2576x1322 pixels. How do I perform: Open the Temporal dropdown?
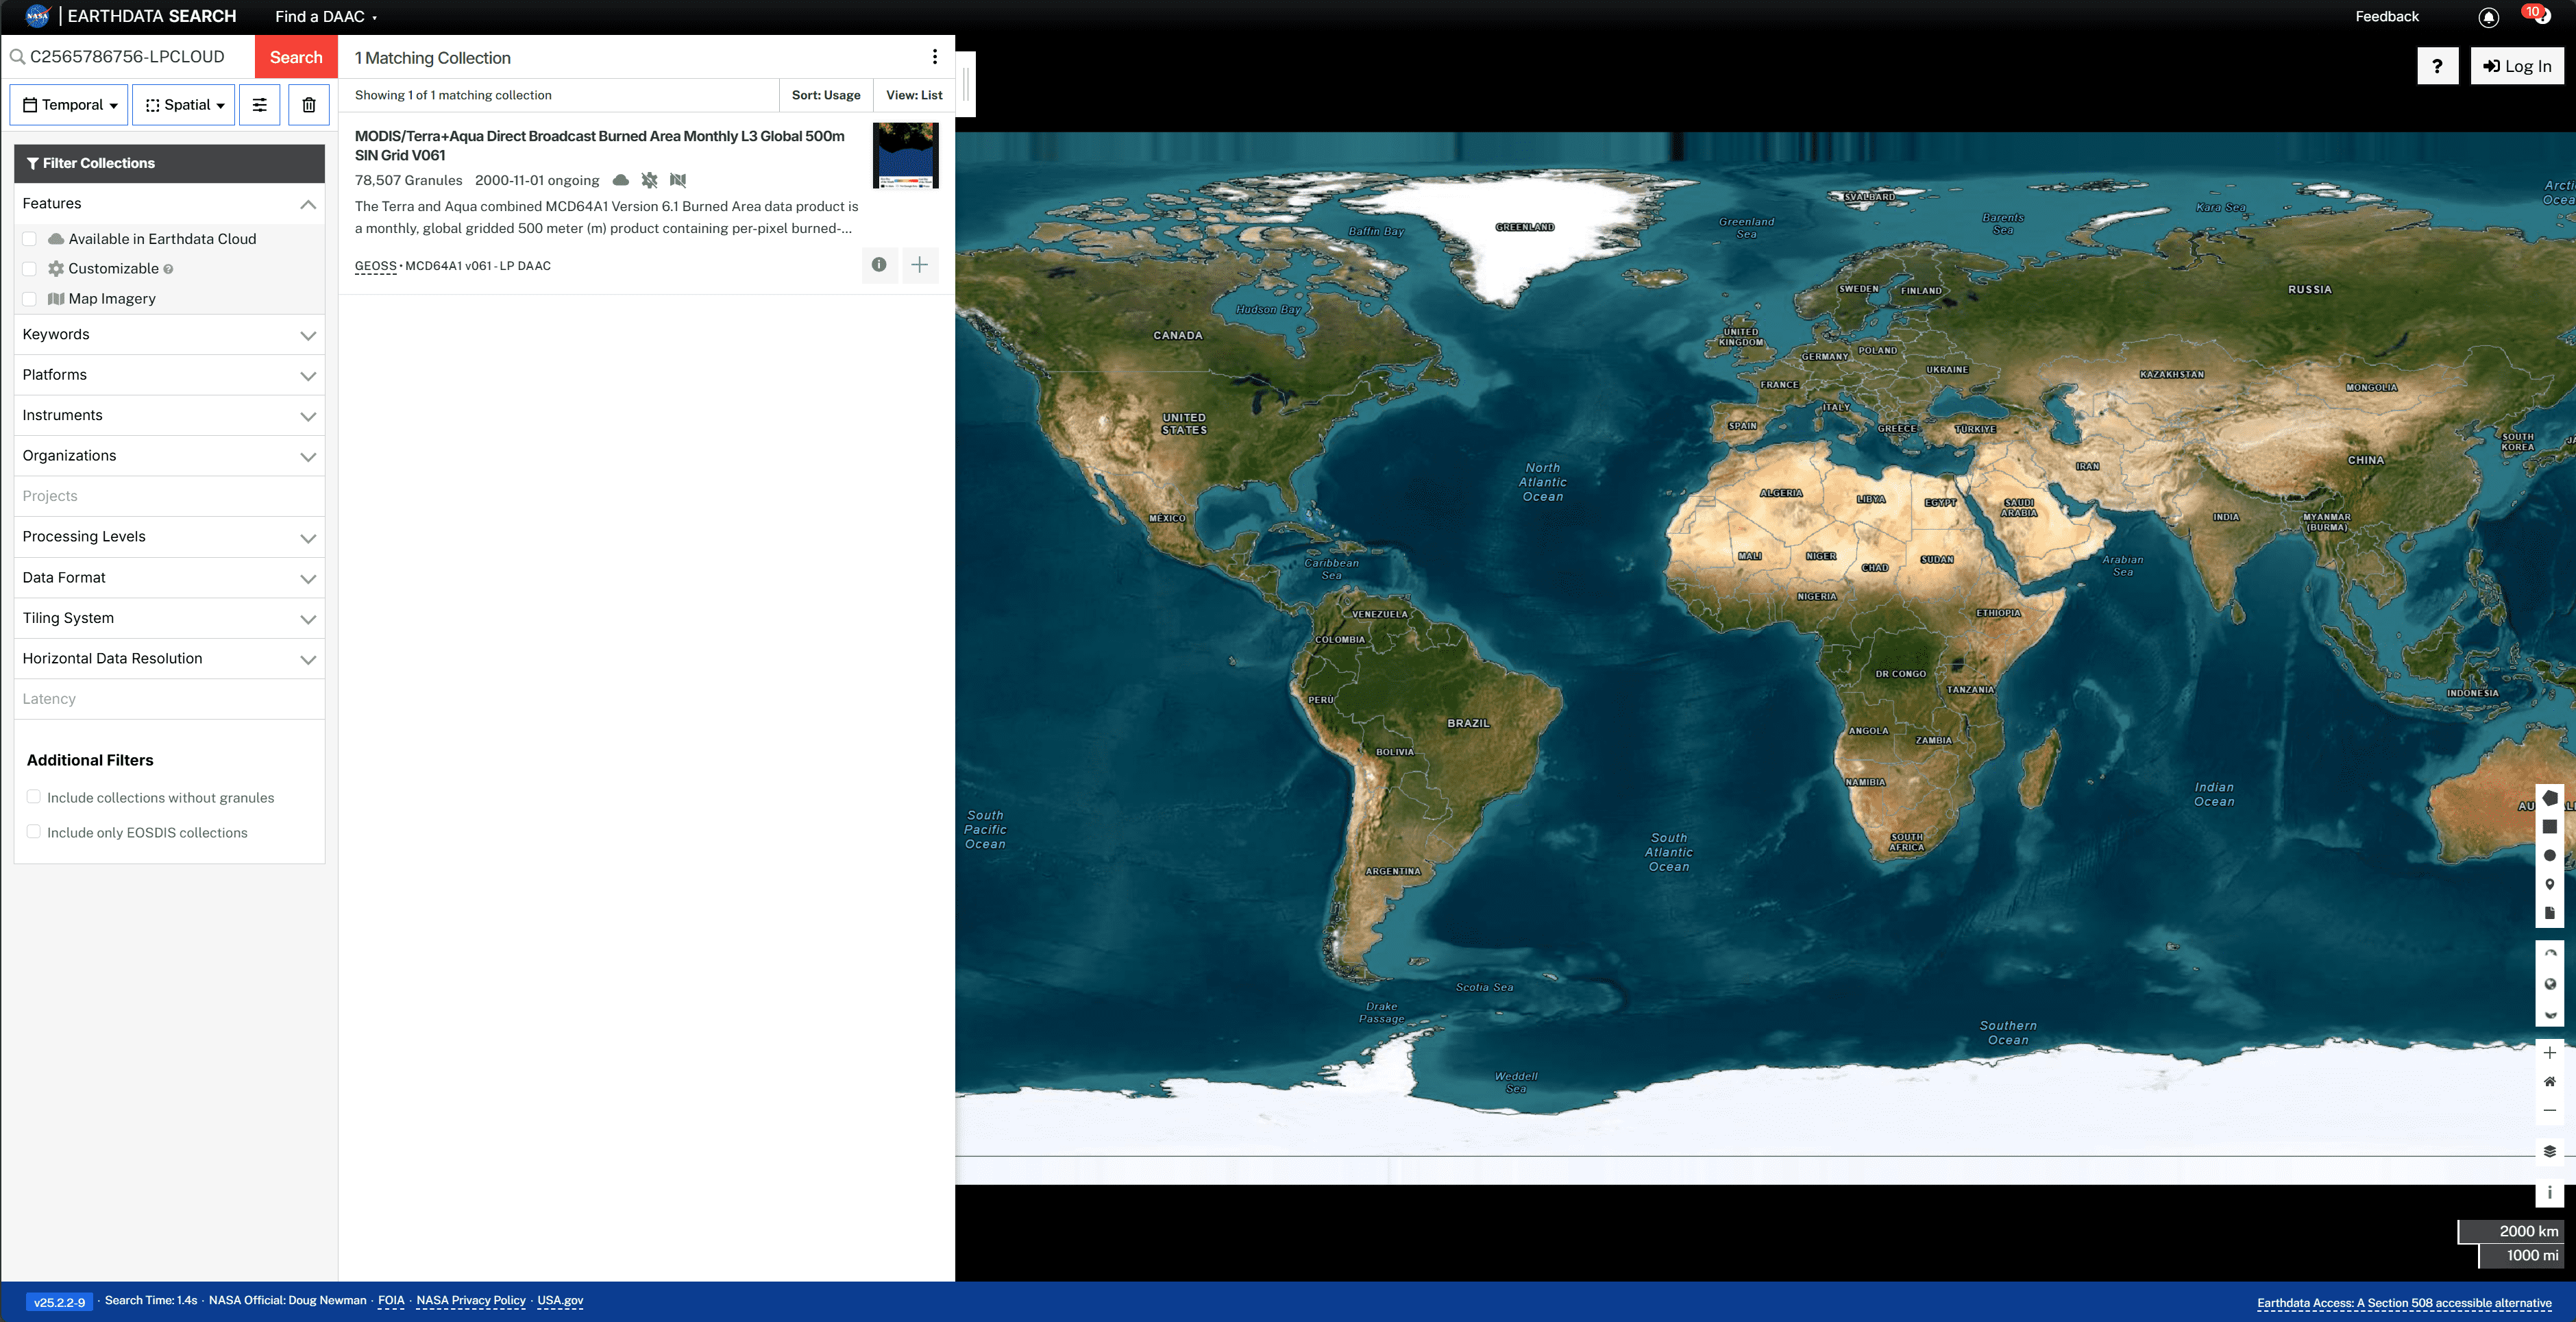(x=69, y=105)
